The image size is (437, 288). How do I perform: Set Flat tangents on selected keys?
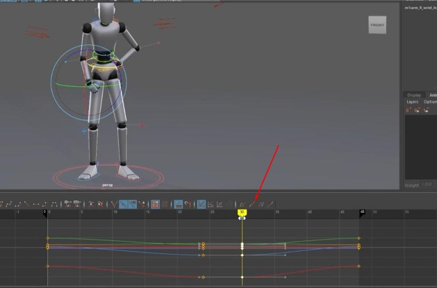[x=36, y=205]
